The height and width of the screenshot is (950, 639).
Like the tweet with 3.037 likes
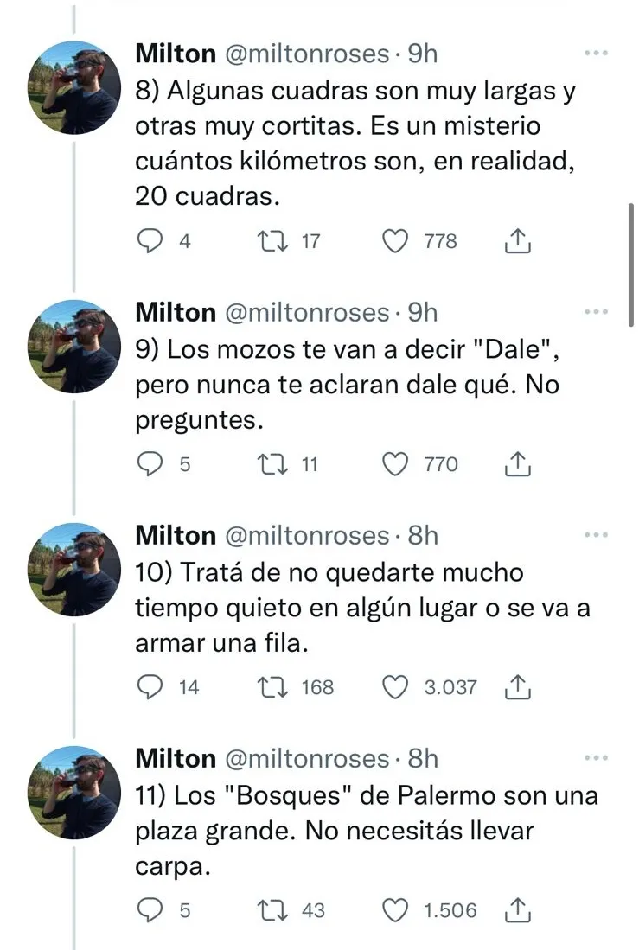pyautogui.click(x=395, y=687)
